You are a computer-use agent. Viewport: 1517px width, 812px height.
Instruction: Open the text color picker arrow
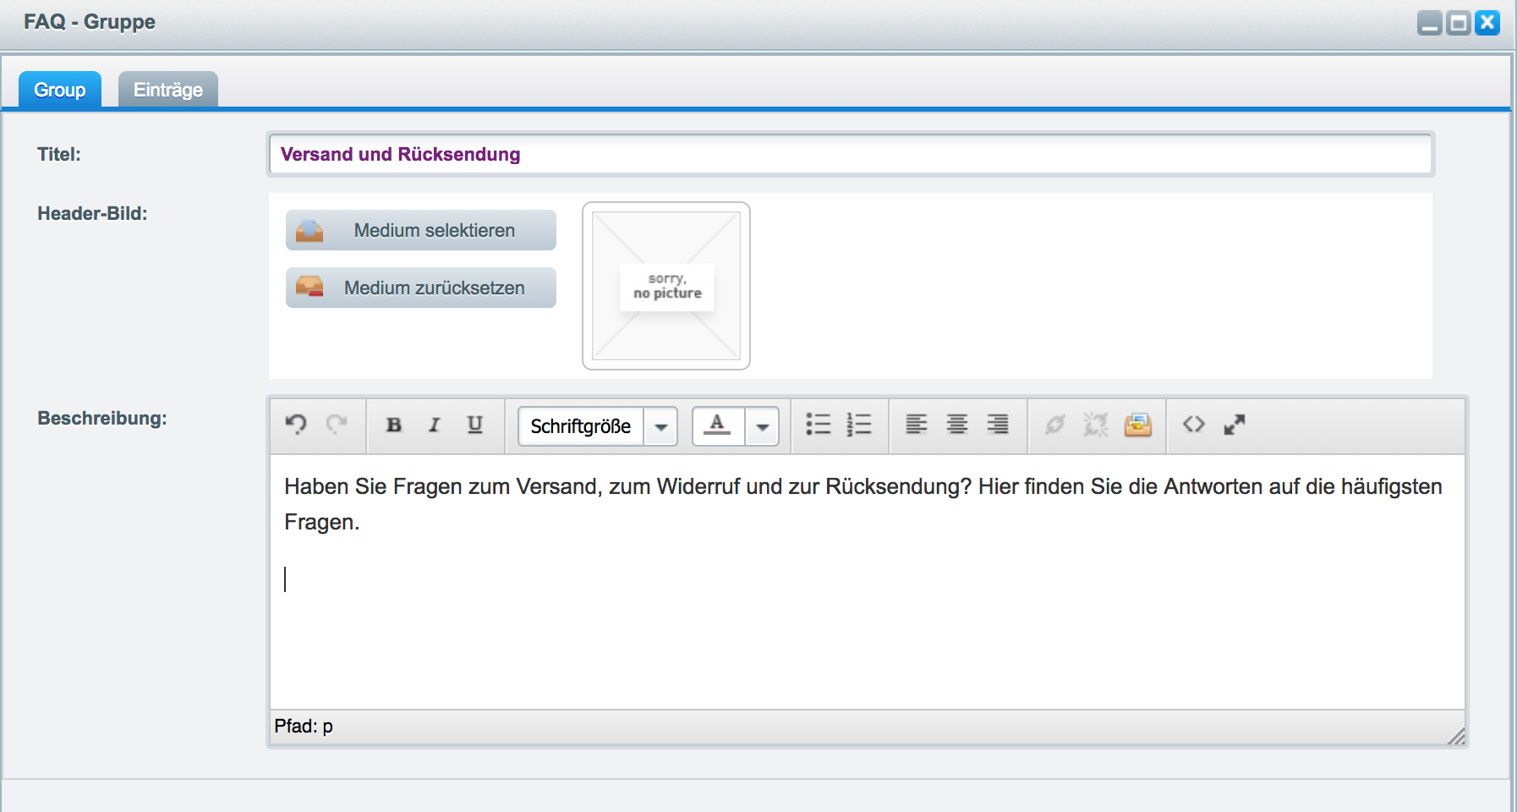(x=762, y=426)
